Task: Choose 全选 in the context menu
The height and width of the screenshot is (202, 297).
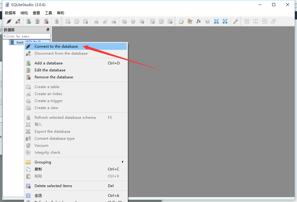Action: coord(76,196)
